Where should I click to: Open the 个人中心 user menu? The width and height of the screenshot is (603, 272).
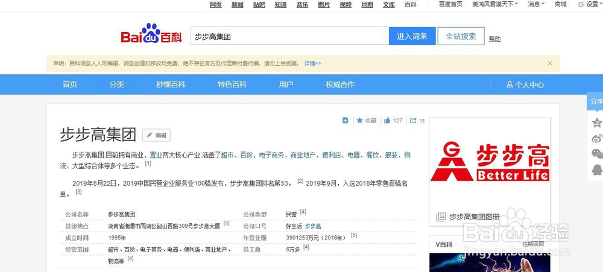[x=525, y=84]
